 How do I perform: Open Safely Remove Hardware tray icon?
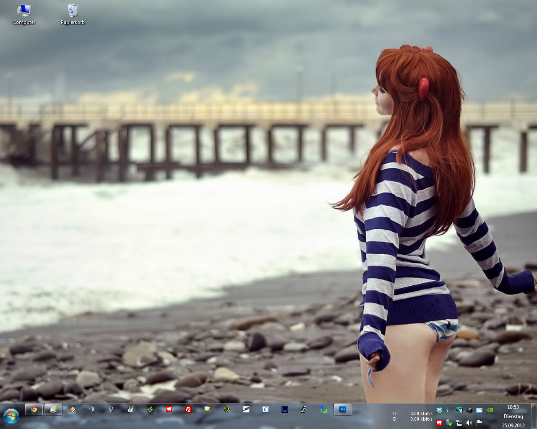pyautogui.click(x=449, y=423)
